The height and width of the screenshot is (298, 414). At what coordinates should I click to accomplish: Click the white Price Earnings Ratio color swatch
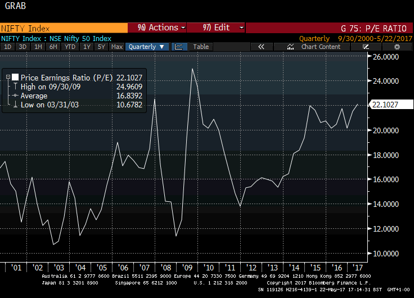click(x=15, y=77)
